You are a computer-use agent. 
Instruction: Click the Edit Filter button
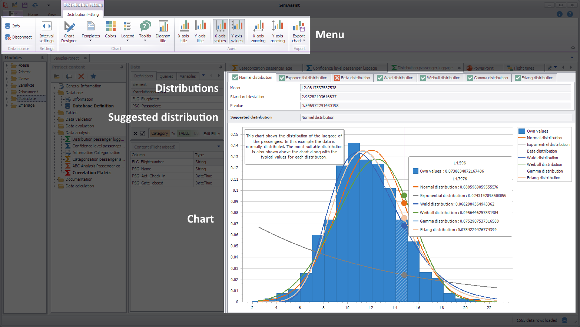pyautogui.click(x=212, y=134)
